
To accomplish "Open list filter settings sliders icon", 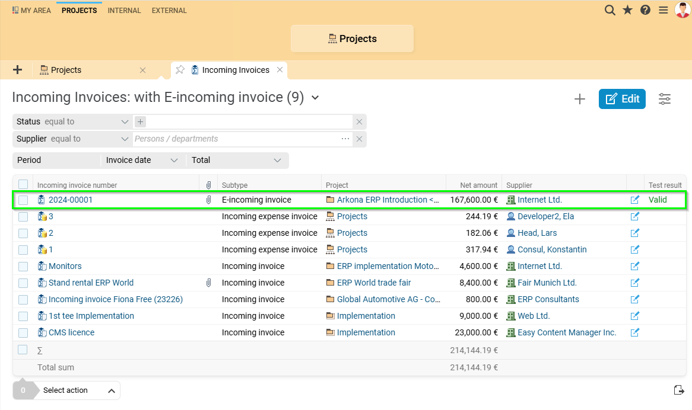I will (665, 99).
